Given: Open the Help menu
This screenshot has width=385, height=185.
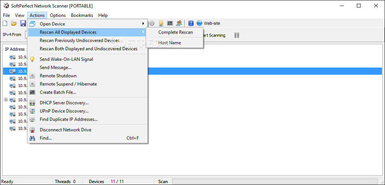Looking at the screenshot, I should pyautogui.click(x=103, y=15).
